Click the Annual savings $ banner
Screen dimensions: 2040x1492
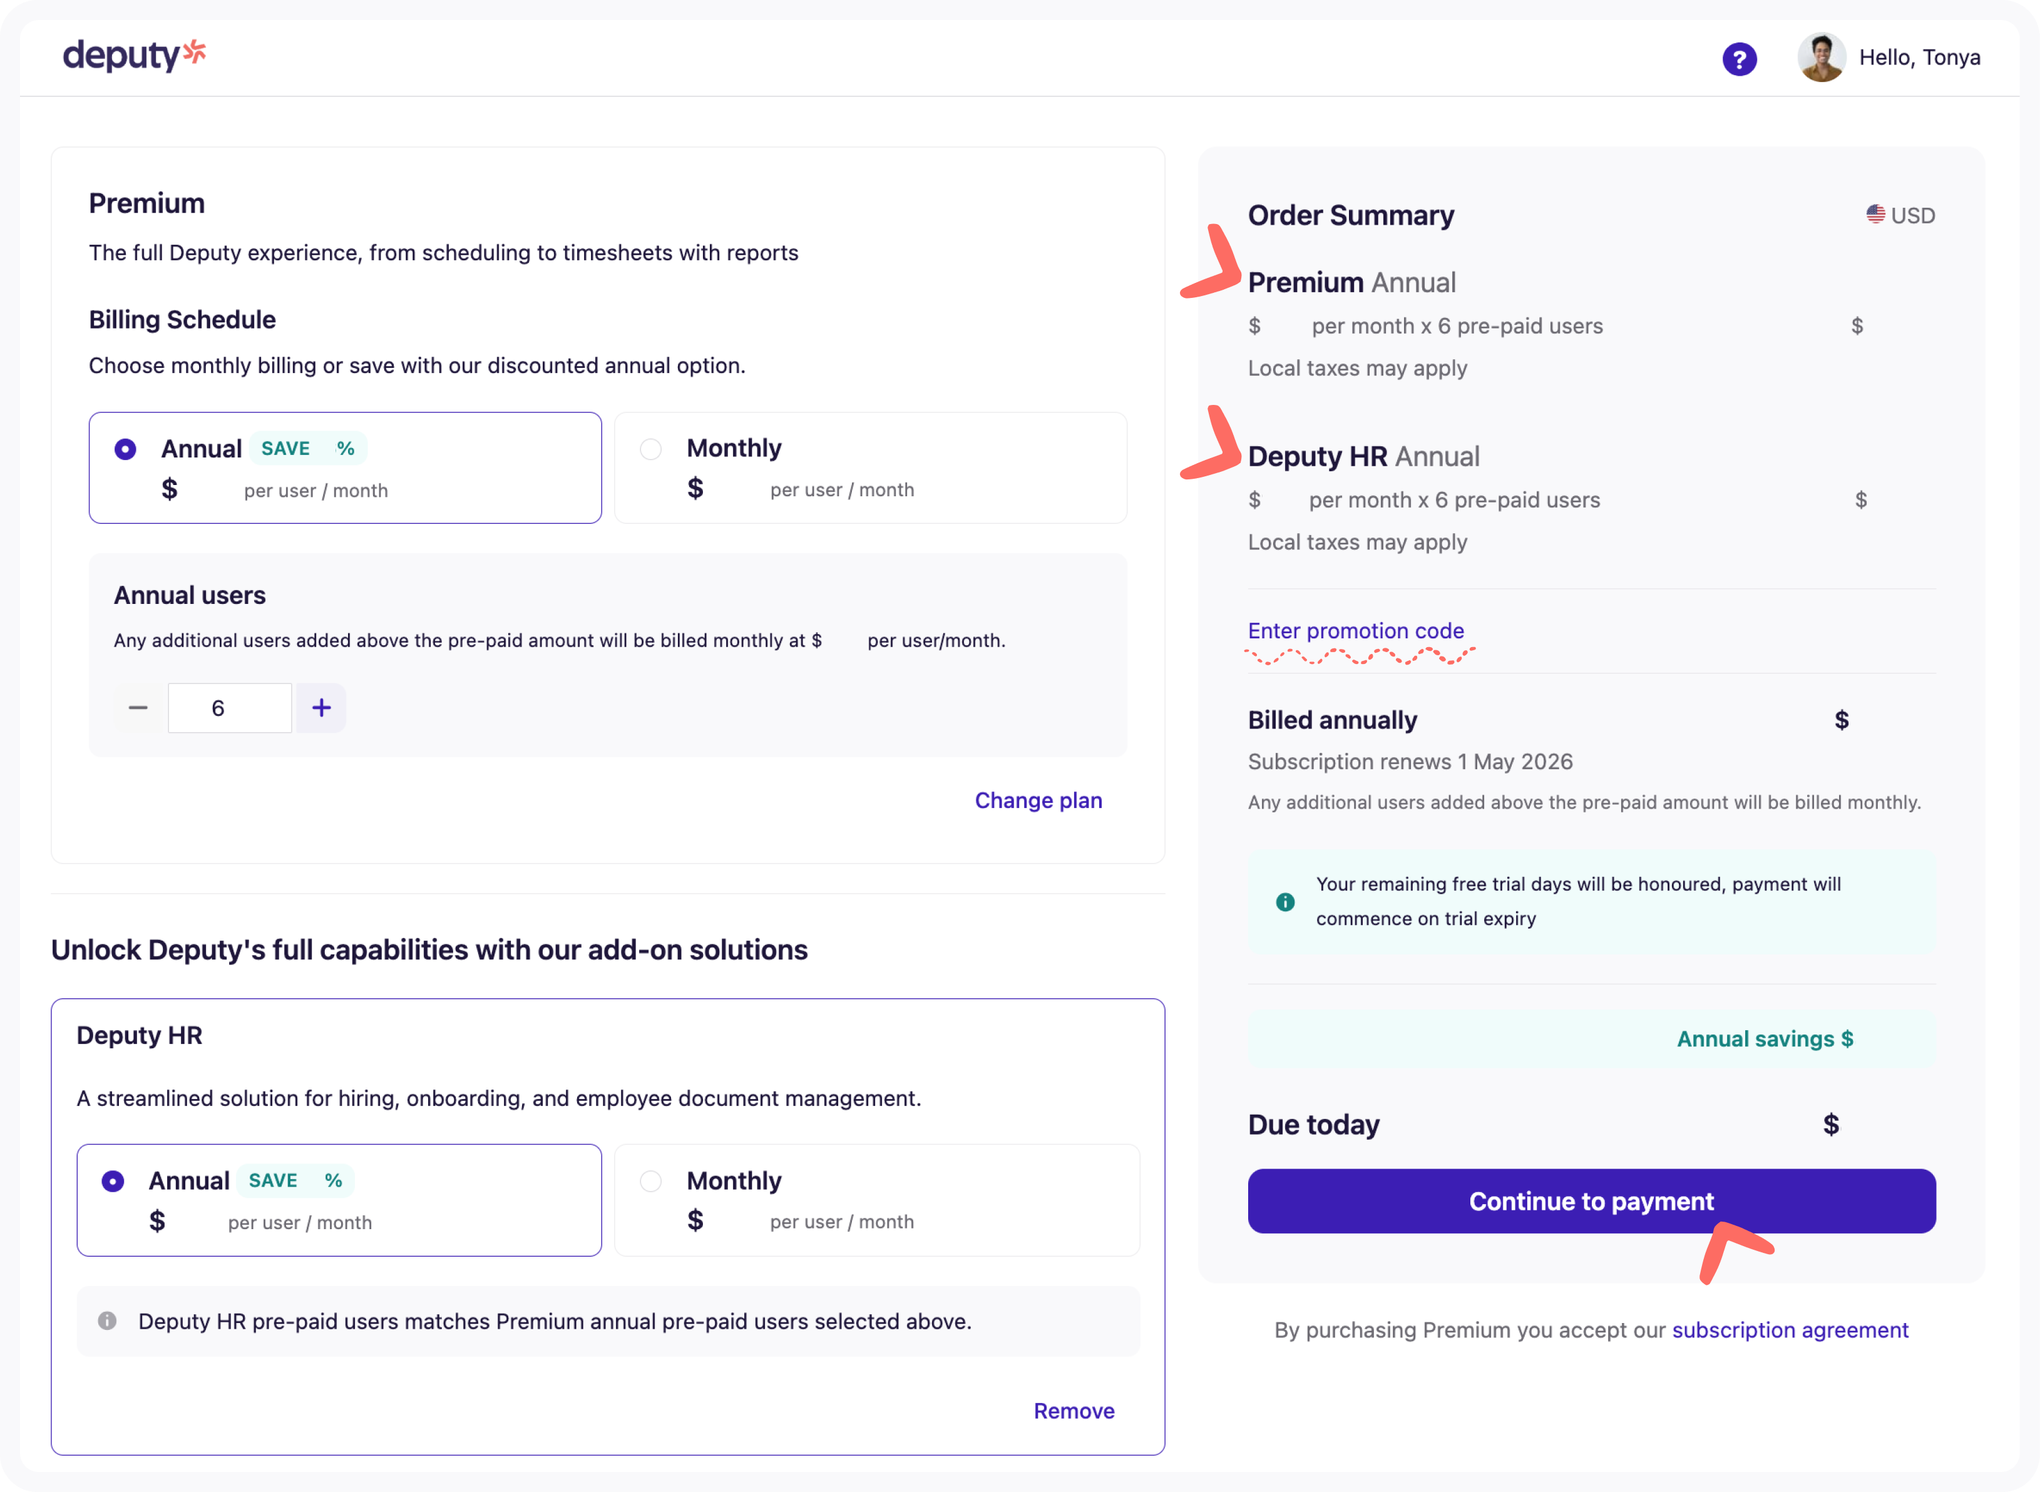1591,1039
